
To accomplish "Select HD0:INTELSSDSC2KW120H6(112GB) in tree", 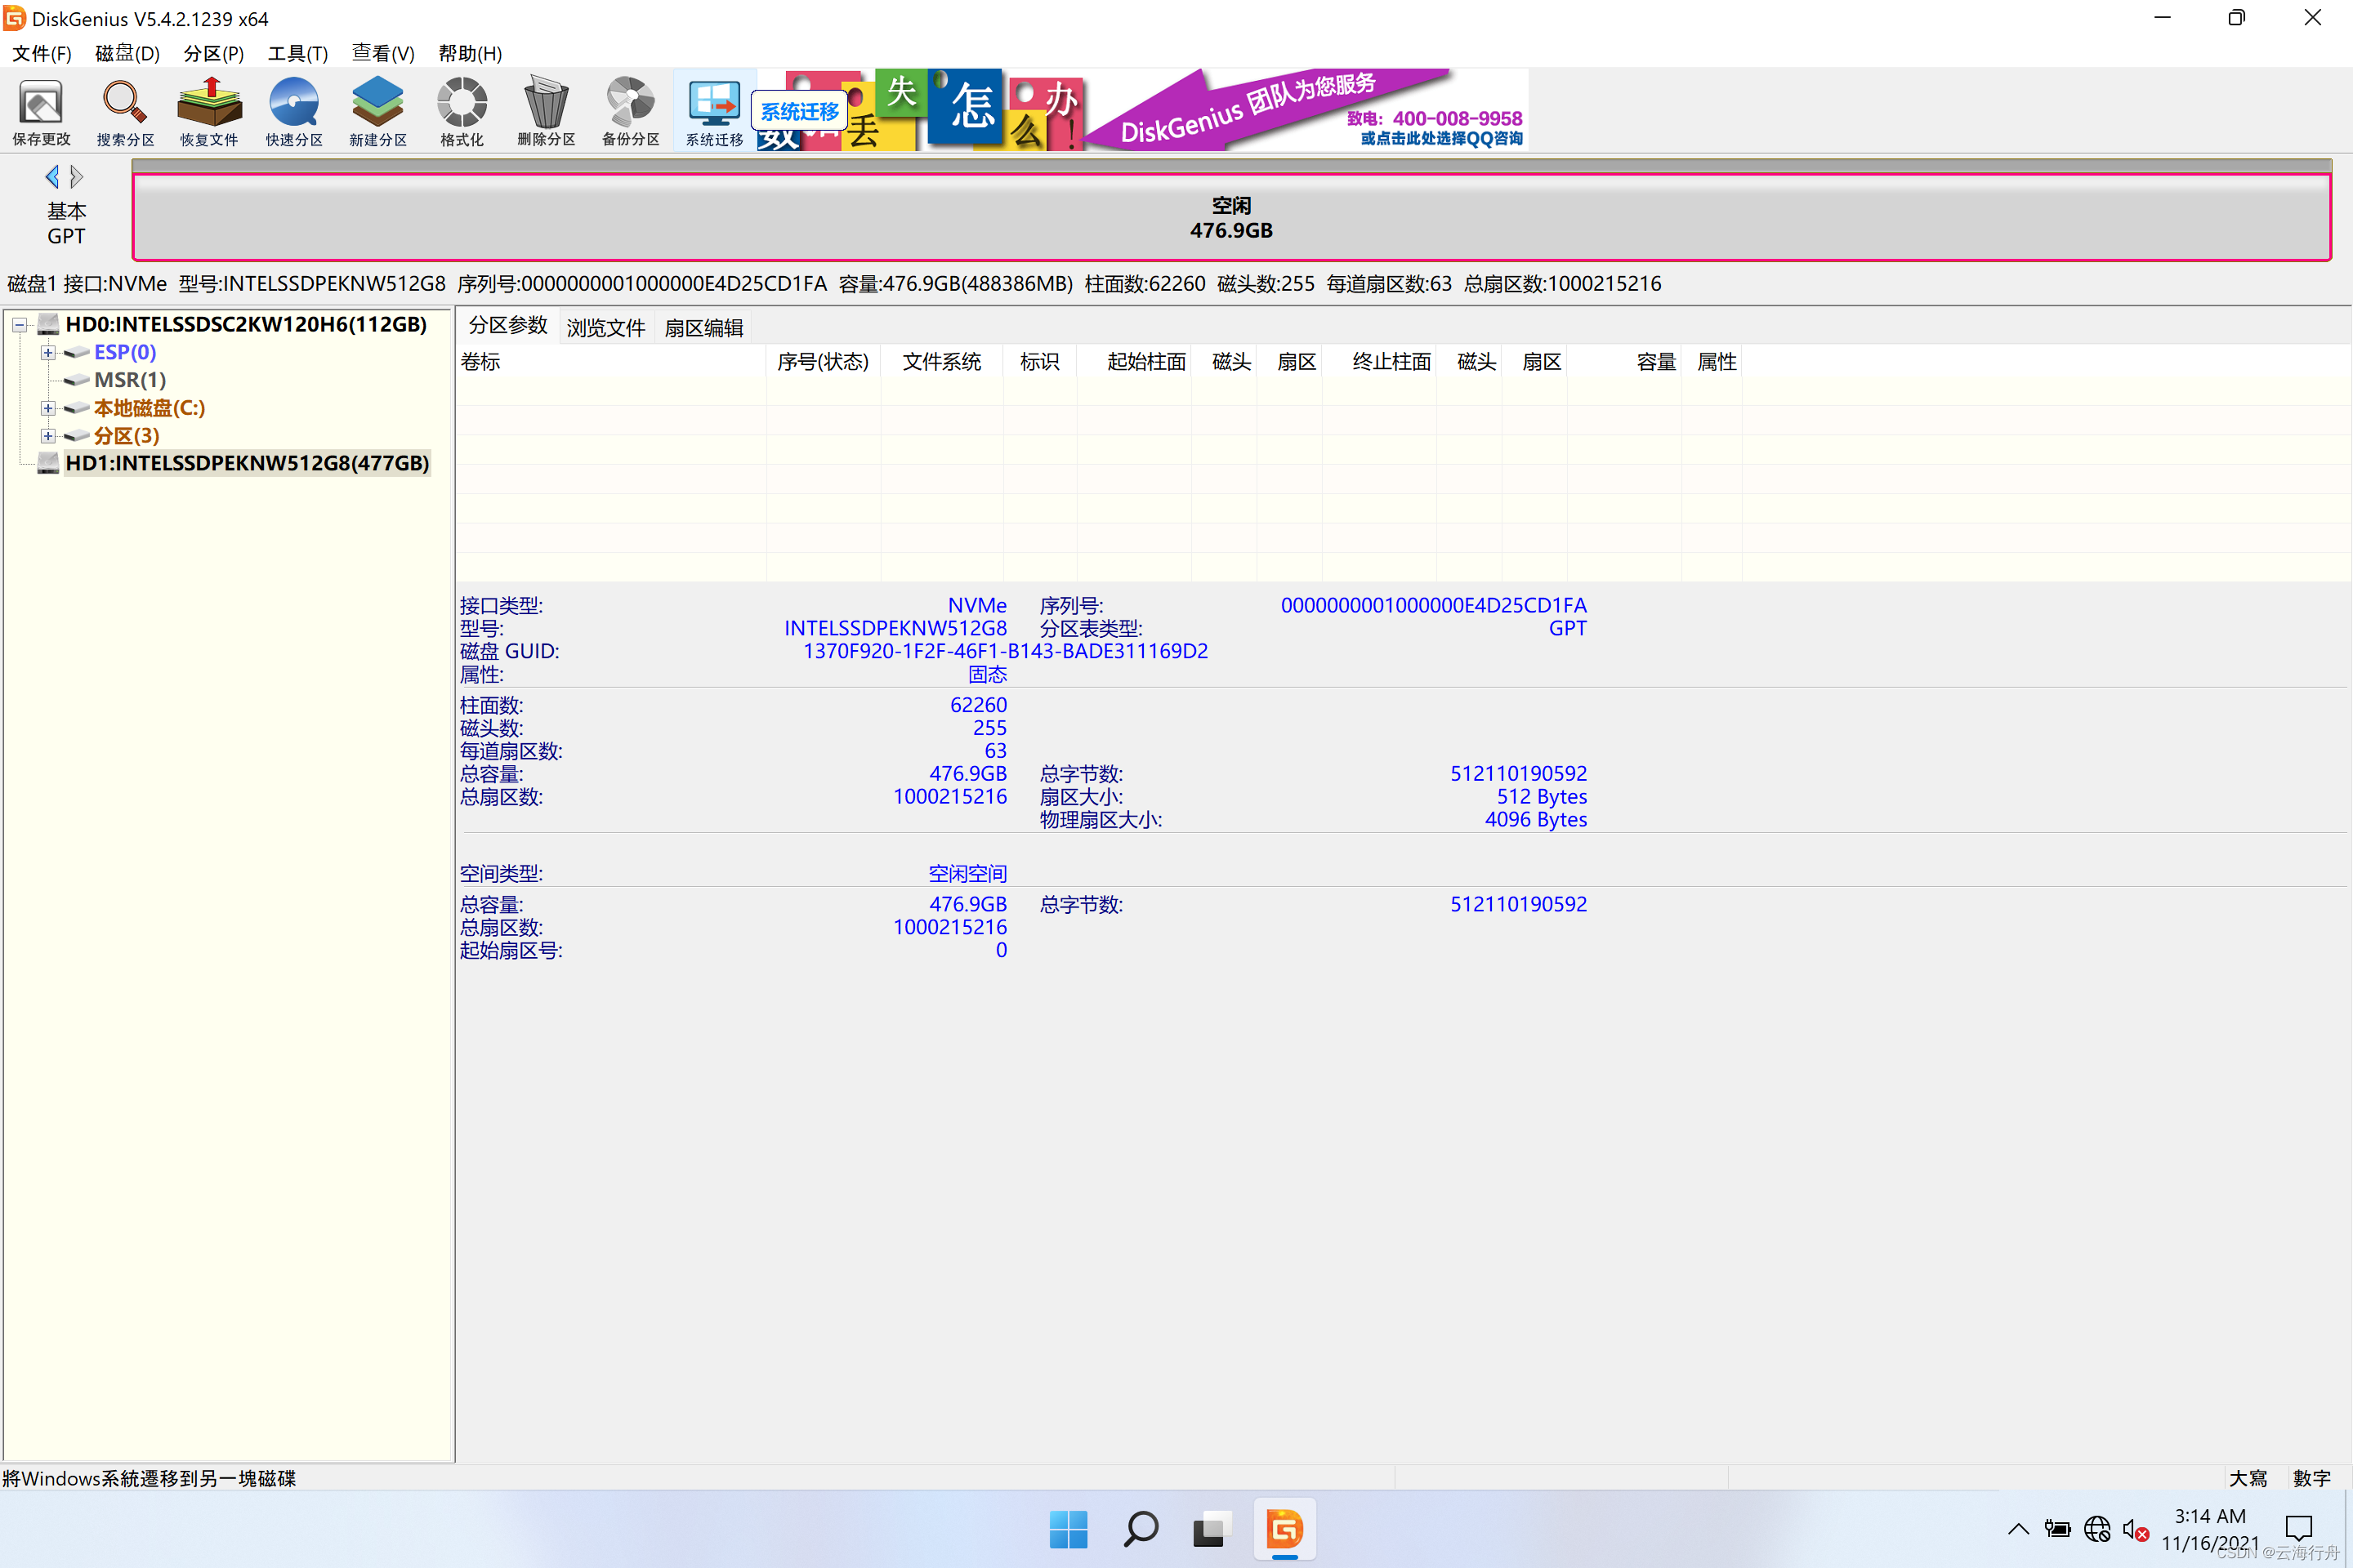I will point(246,324).
